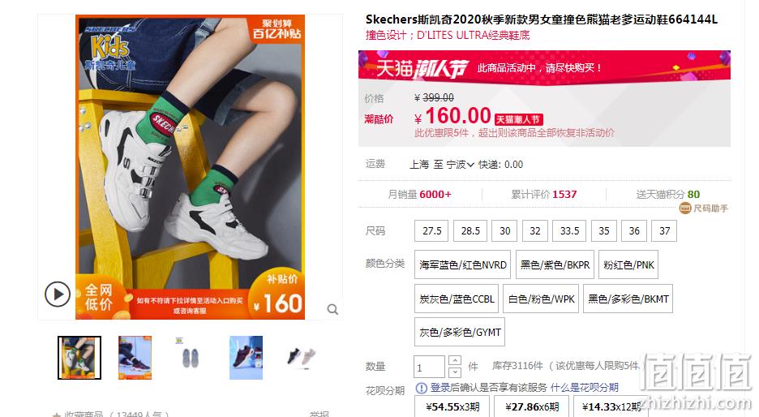759x417 pixels.
Task: Select the ¥27.86x6期 installment option
Action: pos(532,406)
